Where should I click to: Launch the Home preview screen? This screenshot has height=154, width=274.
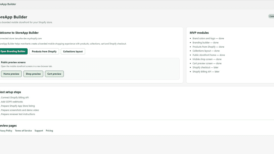pos(11,74)
